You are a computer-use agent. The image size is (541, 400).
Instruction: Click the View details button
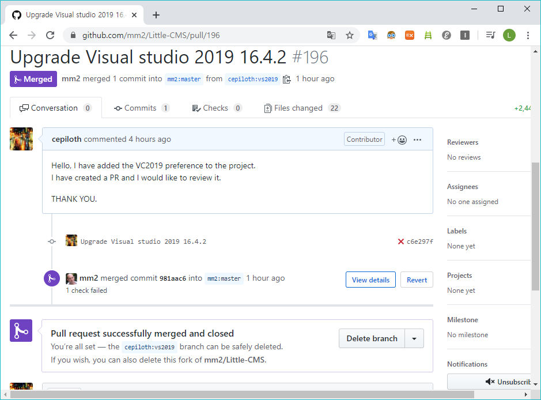(x=370, y=280)
